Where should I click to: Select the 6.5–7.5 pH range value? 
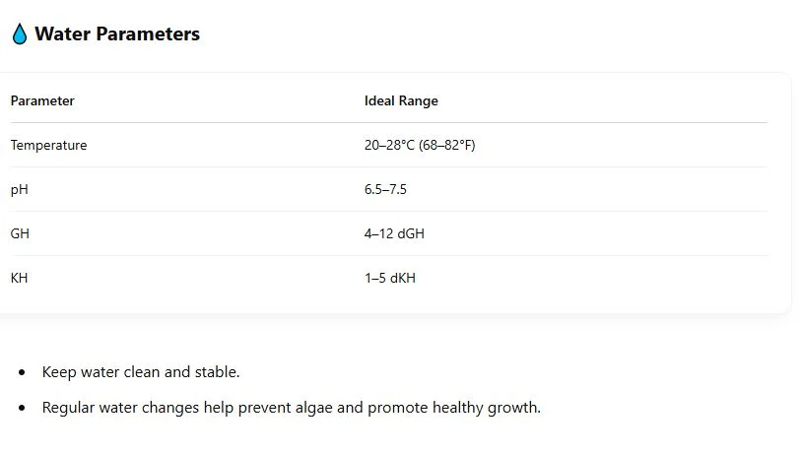tap(385, 189)
